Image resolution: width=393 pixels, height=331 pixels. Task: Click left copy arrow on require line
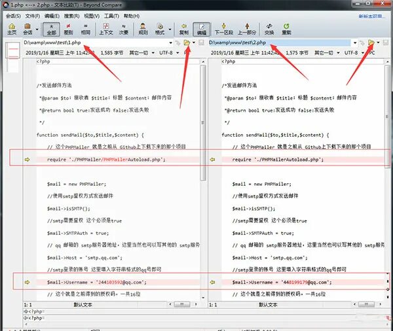pyautogui.click(x=27, y=160)
